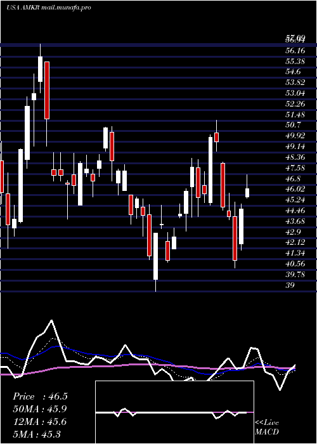Image resolution: width=317 pixels, height=444 pixels.
Task: Click inside the Live MACD inset chart box
Action: click(174, 412)
